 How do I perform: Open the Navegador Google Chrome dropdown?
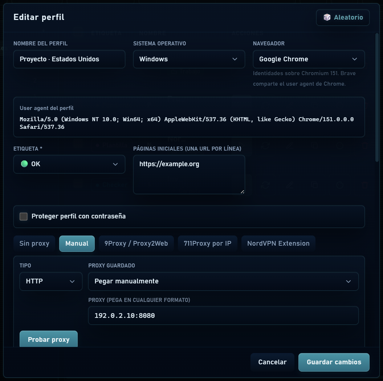click(x=309, y=59)
